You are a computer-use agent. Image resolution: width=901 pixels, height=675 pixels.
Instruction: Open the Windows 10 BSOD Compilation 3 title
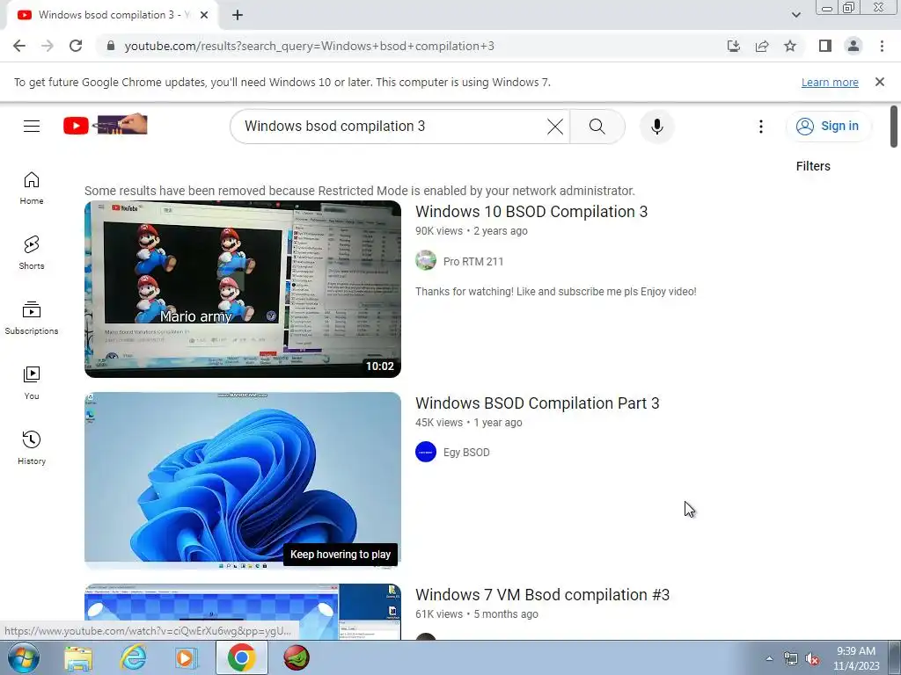point(531,212)
